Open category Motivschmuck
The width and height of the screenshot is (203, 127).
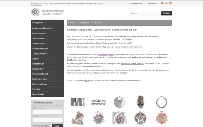coord(39,33)
